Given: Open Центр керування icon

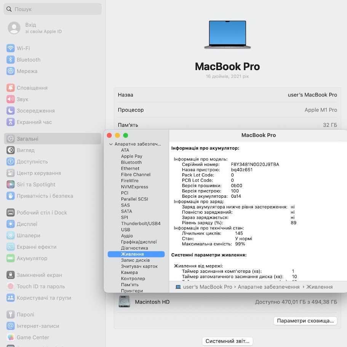Looking at the screenshot, I should coord(10,173).
